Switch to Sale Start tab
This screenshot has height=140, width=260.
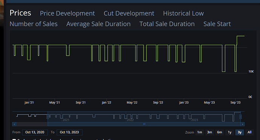pyautogui.click(x=217, y=24)
